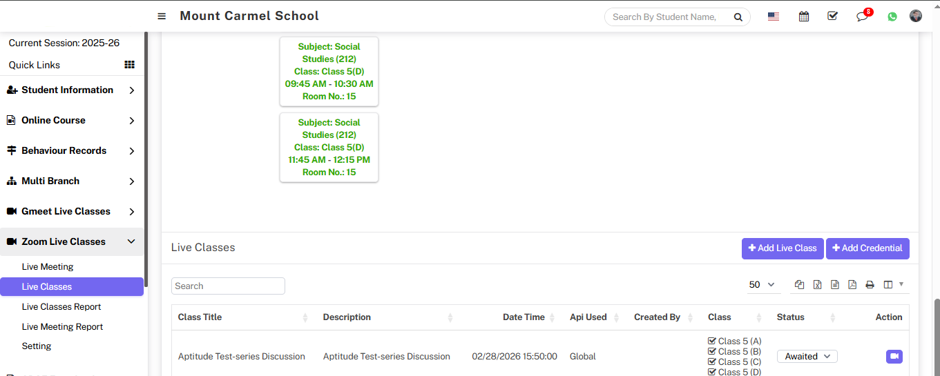Toggle the Class 5 (A) checkbox
This screenshot has width=940, height=376.
coord(712,341)
